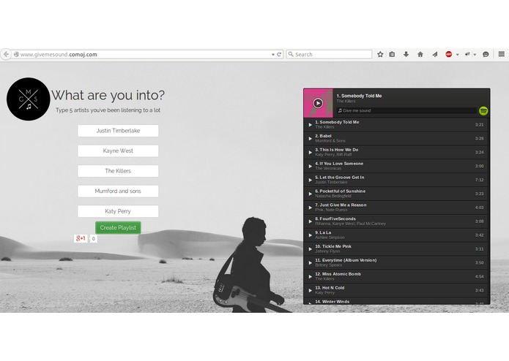The image size is (509, 361).
Task: Play track 6 Pocketful of Sunshine
Action: [310, 194]
